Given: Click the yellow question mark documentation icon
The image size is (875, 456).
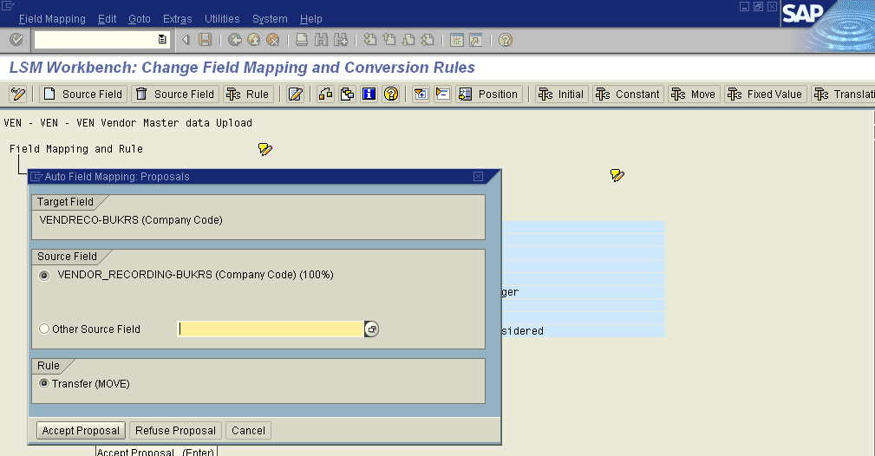Looking at the screenshot, I should pyautogui.click(x=390, y=94).
